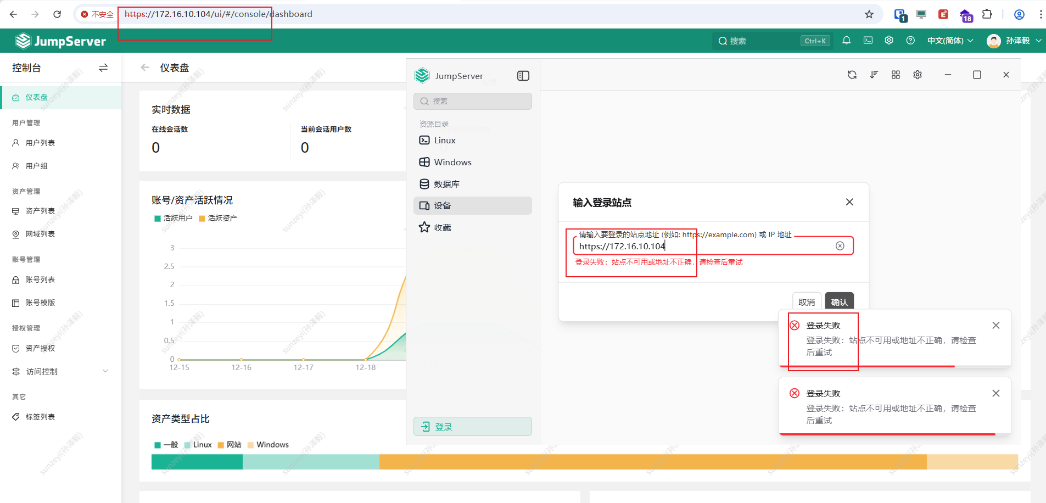Toggle the console view switch icon

click(x=103, y=68)
